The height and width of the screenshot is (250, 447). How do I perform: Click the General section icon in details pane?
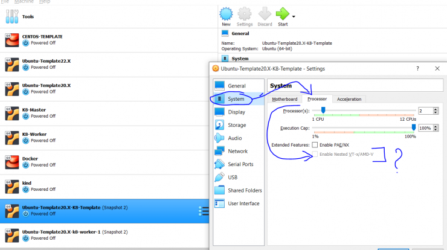tap(225, 33)
